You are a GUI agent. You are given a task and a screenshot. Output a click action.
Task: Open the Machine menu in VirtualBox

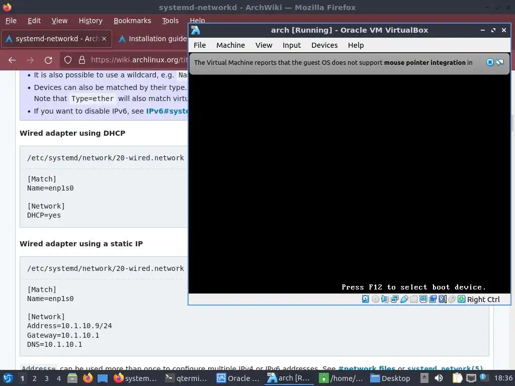tap(230, 45)
